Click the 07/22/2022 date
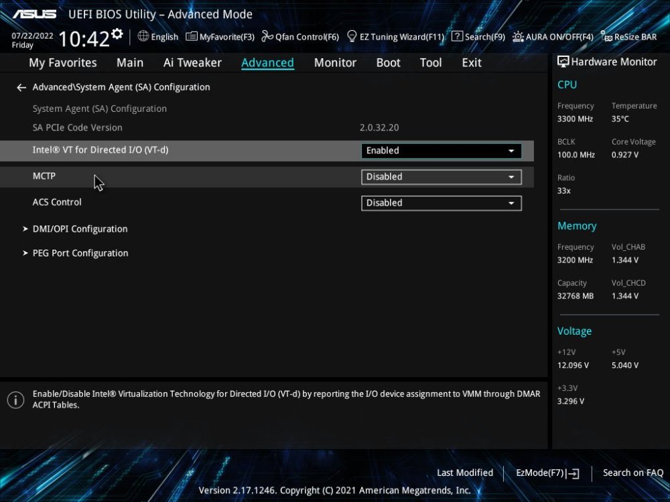The image size is (670, 502). pos(32,36)
